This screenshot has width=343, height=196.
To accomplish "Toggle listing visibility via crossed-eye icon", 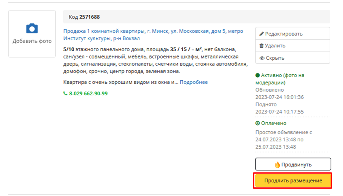I will (x=262, y=58).
